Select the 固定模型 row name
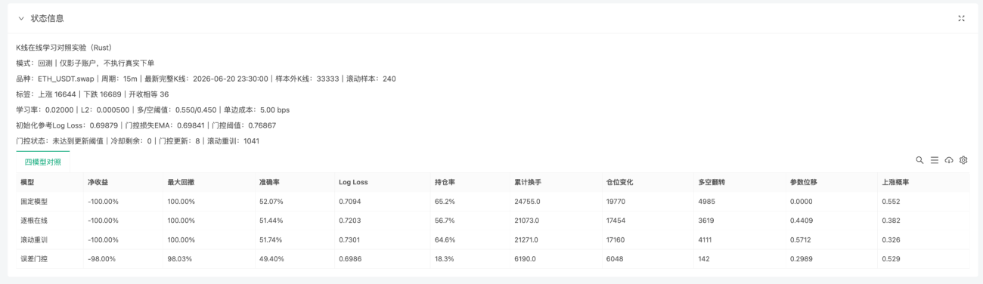This screenshot has height=284, width=983. [34, 202]
